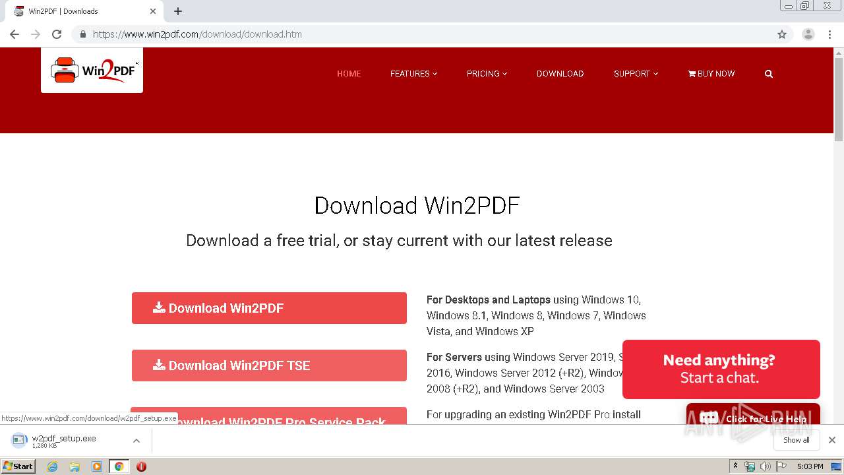The width and height of the screenshot is (844, 475).
Task: Expand the FEATURES menu
Action: [x=413, y=74]
